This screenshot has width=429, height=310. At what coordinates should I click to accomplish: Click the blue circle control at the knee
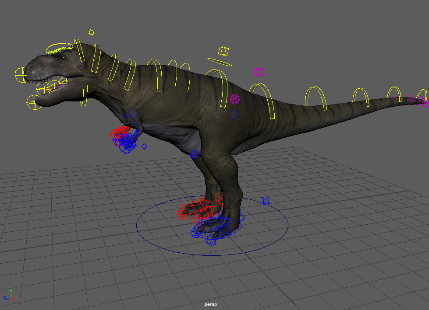click(x=195, y=154)
